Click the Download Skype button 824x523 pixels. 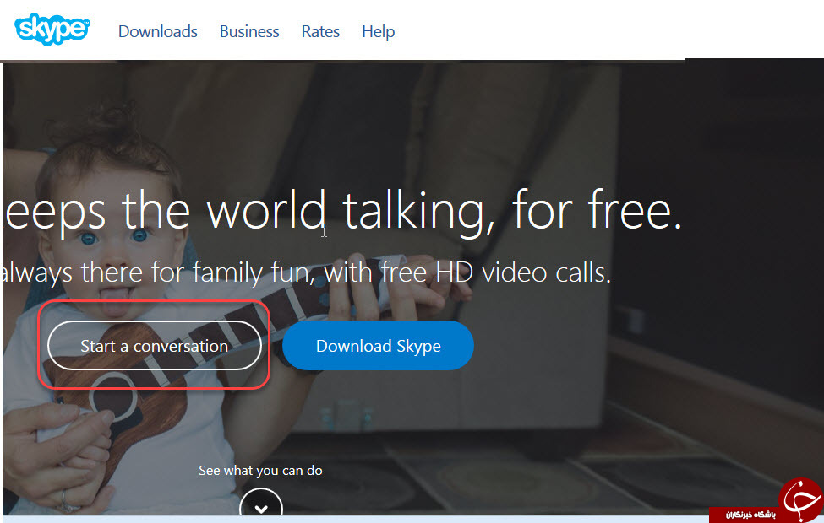[378, 346]
